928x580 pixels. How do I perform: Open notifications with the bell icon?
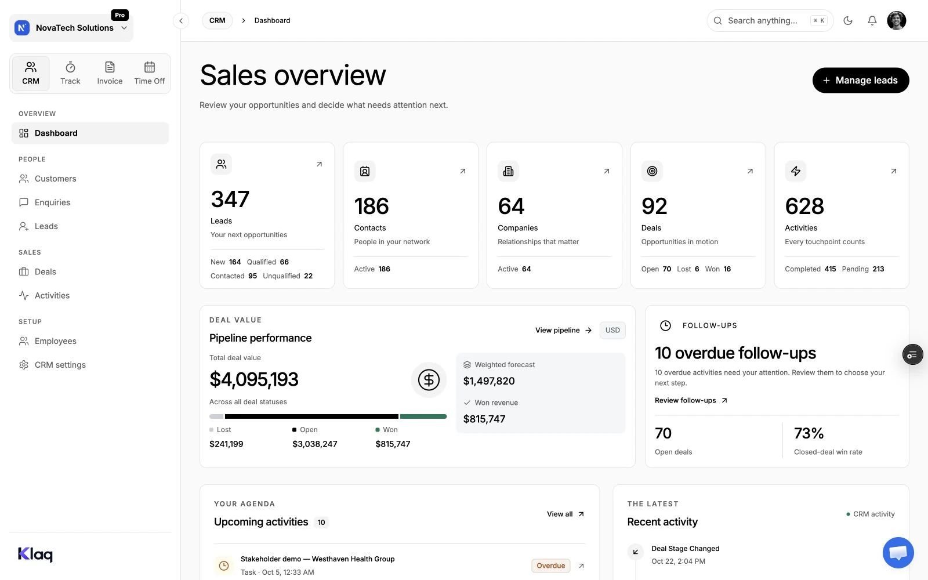[x=872, y=20]
